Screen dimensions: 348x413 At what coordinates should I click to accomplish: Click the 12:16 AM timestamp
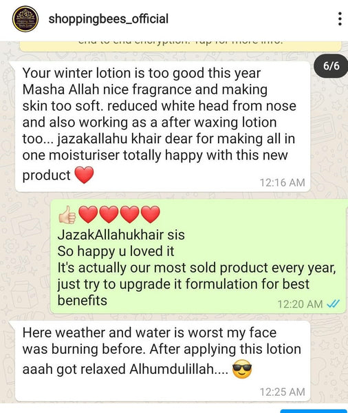click(x=283, y=182)
